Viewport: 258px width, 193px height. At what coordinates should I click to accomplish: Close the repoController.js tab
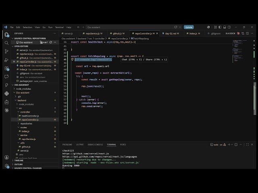pos(157,33)
